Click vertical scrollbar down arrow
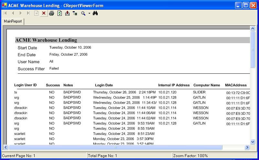259x160 pixels. click(x=253, y=142)
